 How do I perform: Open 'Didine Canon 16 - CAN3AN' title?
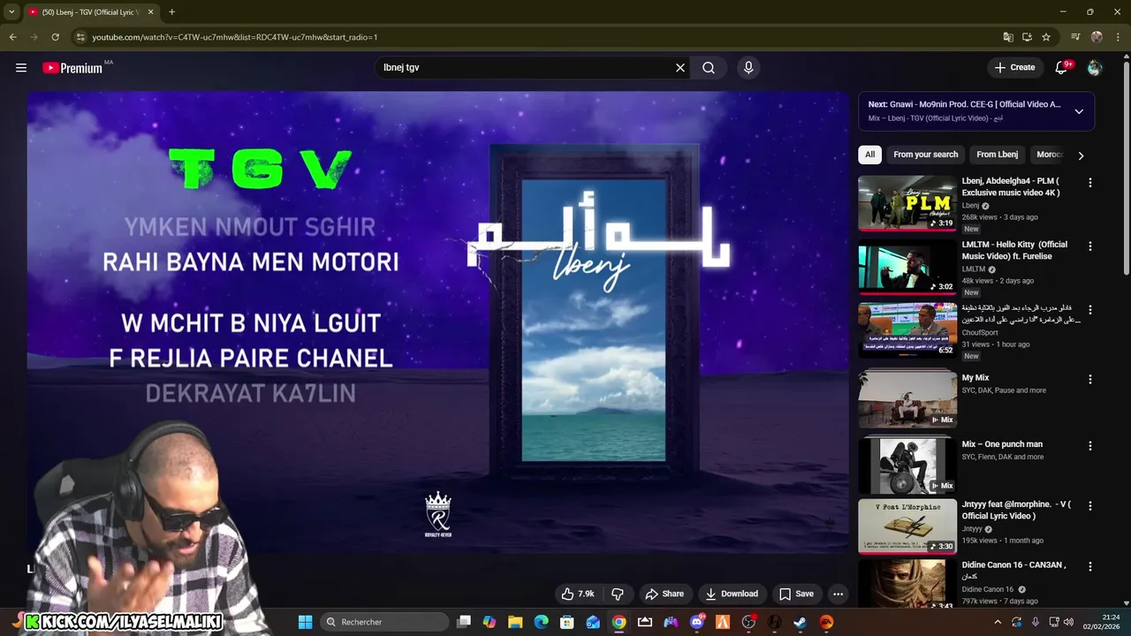[x=1013, y=571]
